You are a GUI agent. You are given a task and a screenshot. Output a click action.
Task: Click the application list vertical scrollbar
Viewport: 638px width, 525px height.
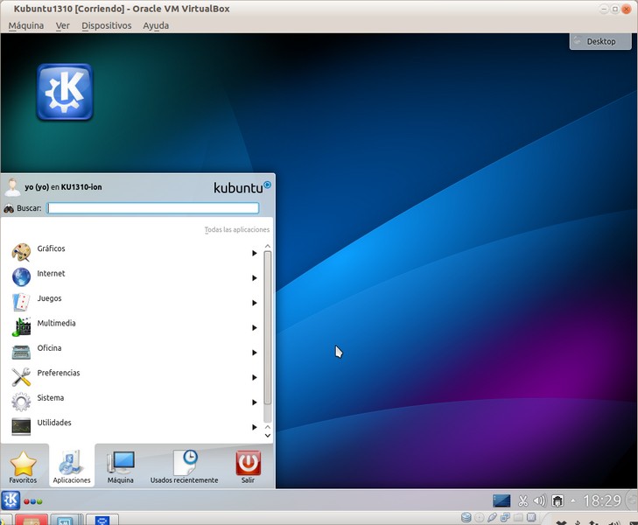tap(268, 328)
